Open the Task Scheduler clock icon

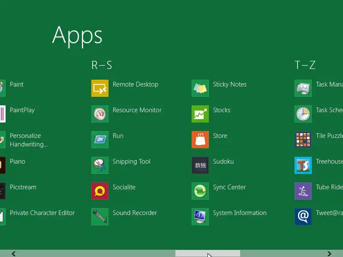pyautogui.click(x=303, y=114)
